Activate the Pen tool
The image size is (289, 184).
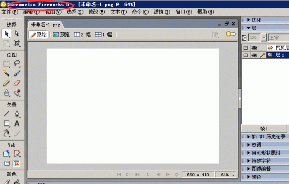pyautogui.click(x=17, y=114)
